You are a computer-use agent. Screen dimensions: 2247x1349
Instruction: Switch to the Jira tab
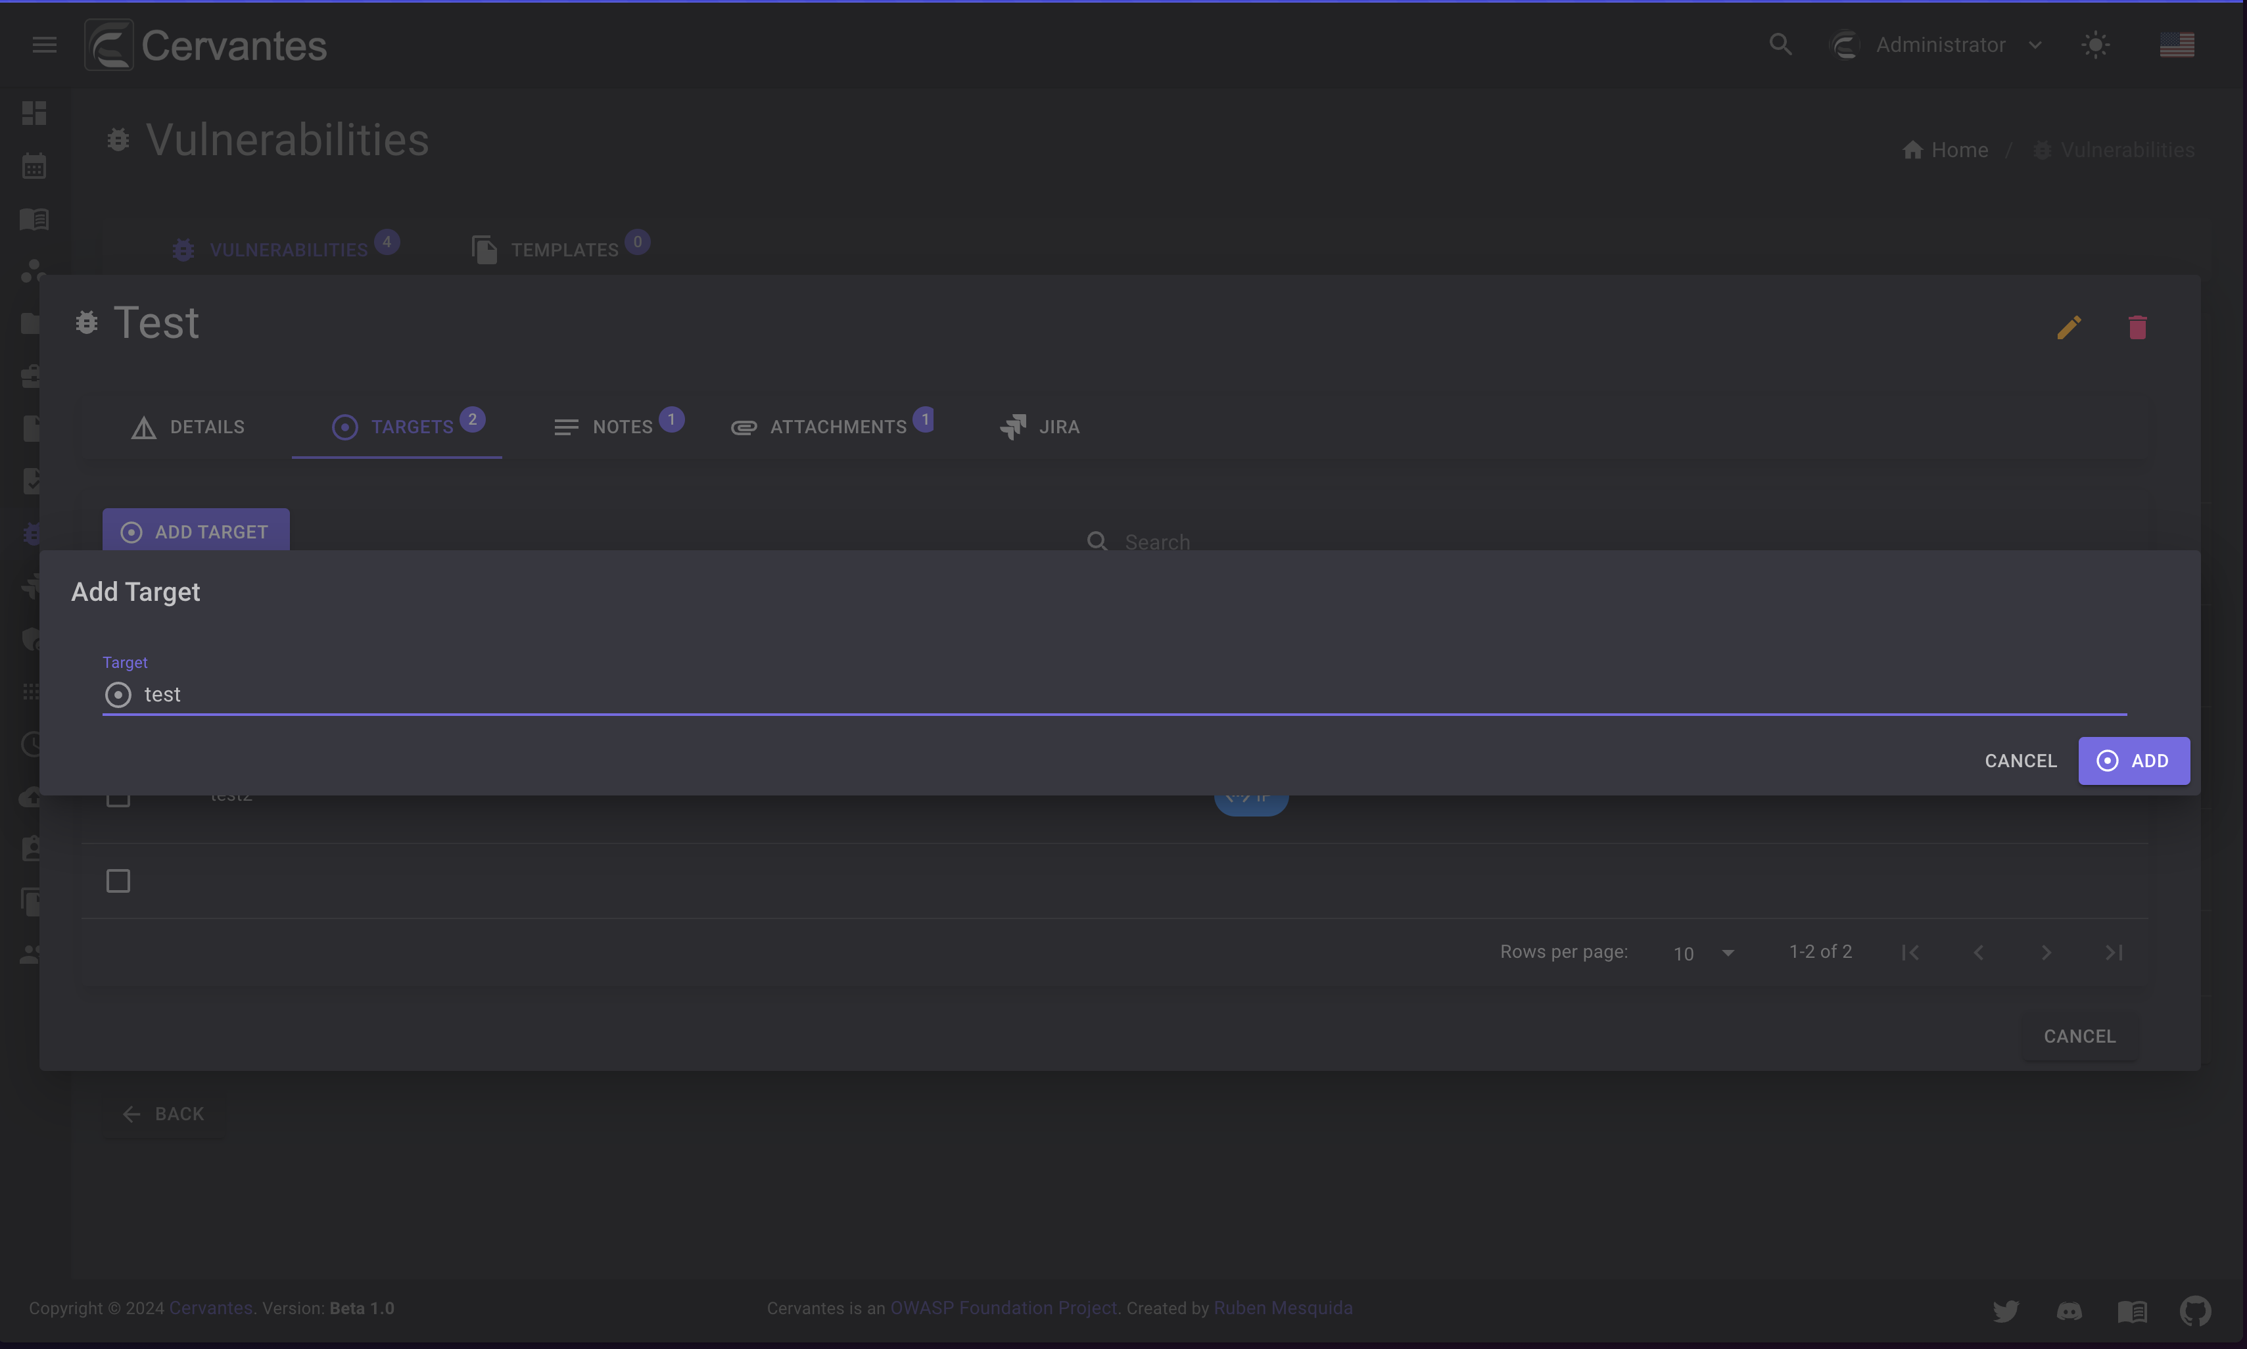pos(1040,427)
